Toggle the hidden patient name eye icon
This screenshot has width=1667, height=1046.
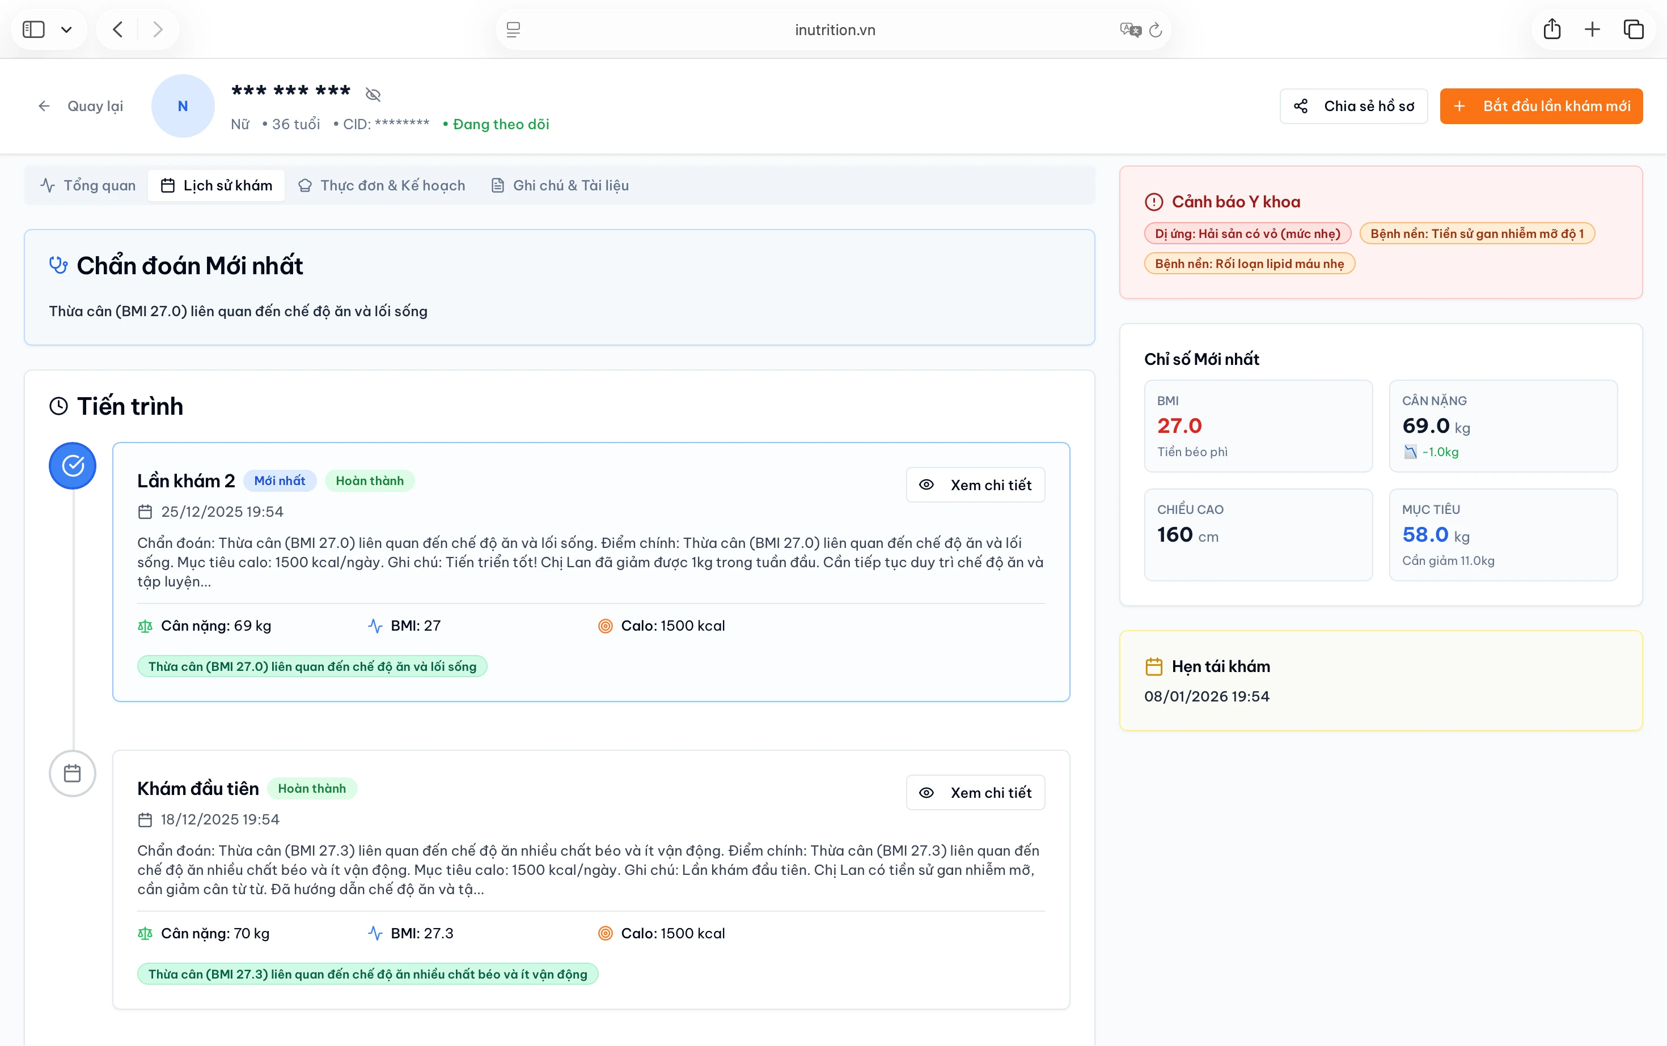click(x=373, y=94)
